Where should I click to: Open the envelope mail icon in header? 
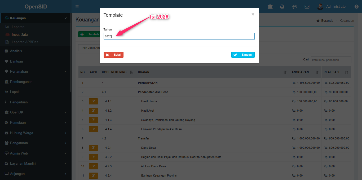pyautogui.click(x=307, y=7)
